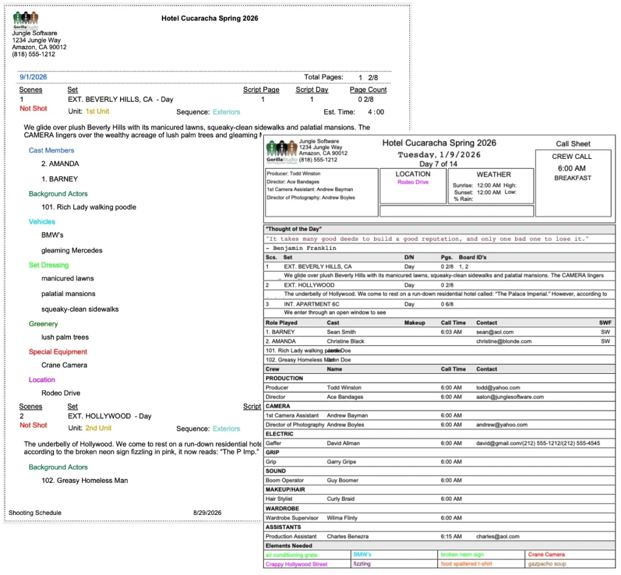Click the Greenery heading
621x575 pixels.
[43, 324]
